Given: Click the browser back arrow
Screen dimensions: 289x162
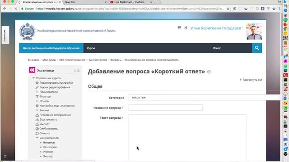Looking at the screenshot, I should pos(5,9).
